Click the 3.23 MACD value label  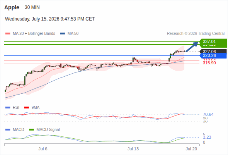pos(207,137)
